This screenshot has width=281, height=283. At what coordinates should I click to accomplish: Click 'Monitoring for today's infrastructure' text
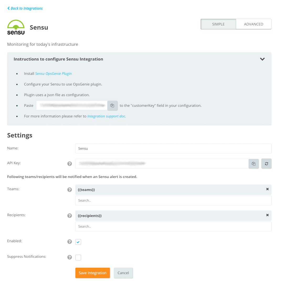click(43, 44)
